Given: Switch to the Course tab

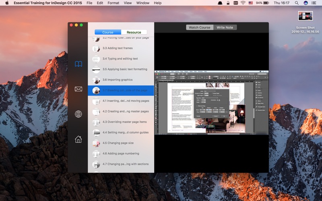Looking at the screenshot, I should tap(108, 32).
